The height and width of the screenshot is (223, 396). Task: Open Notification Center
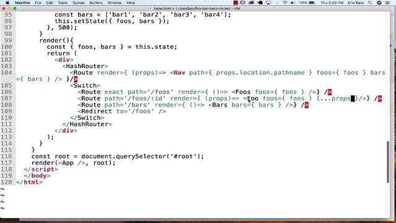(388, 2)
